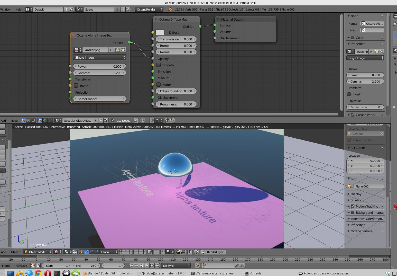This screenshot has height=276, width=397.
Task: Toggle keyframe auto-record button in timeline
Action: tap(197, 265)
